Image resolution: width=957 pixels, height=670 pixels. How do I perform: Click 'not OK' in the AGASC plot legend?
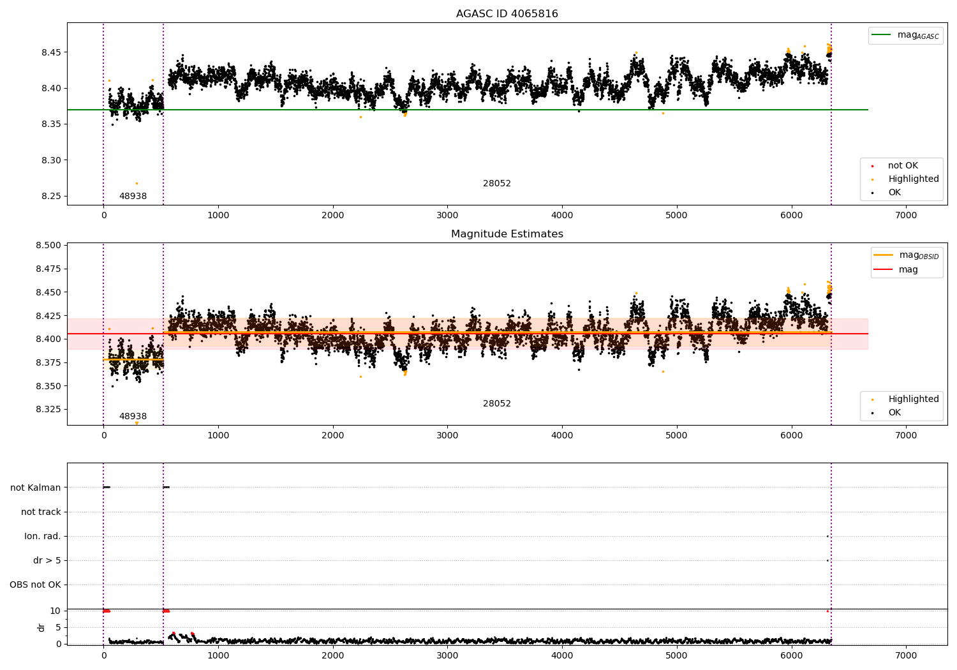[903, 165]
